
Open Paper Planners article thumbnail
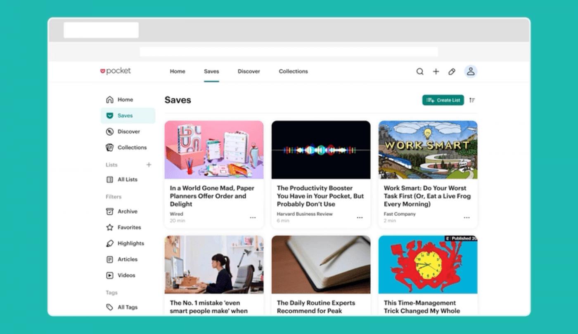point(214,150)
